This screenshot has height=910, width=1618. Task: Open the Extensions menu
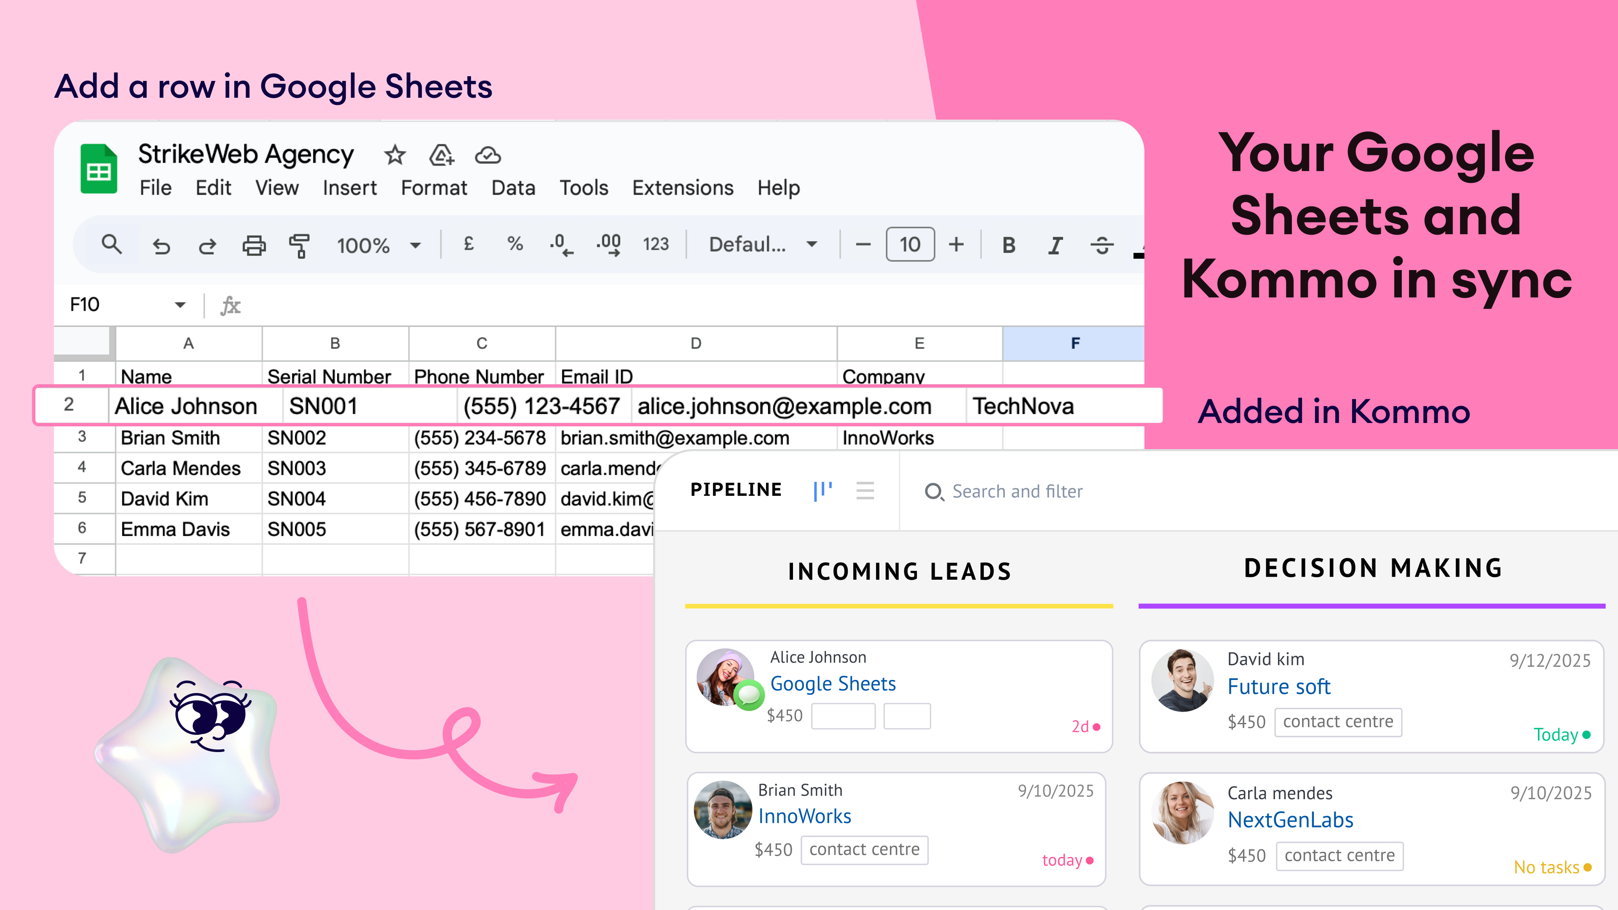[x=683, y=188]
